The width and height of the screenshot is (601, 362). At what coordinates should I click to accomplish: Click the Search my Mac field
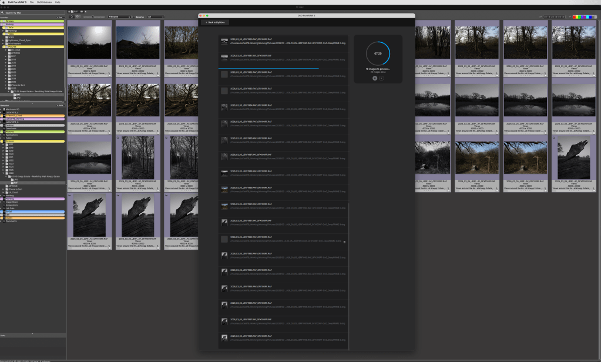32,12
